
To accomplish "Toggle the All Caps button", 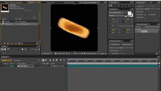I will (120, 37).
